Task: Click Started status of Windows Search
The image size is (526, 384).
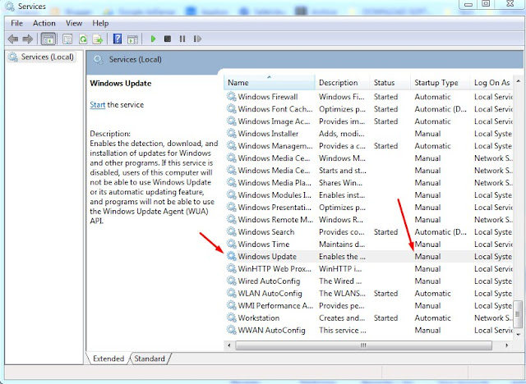Action: (385, 231)
